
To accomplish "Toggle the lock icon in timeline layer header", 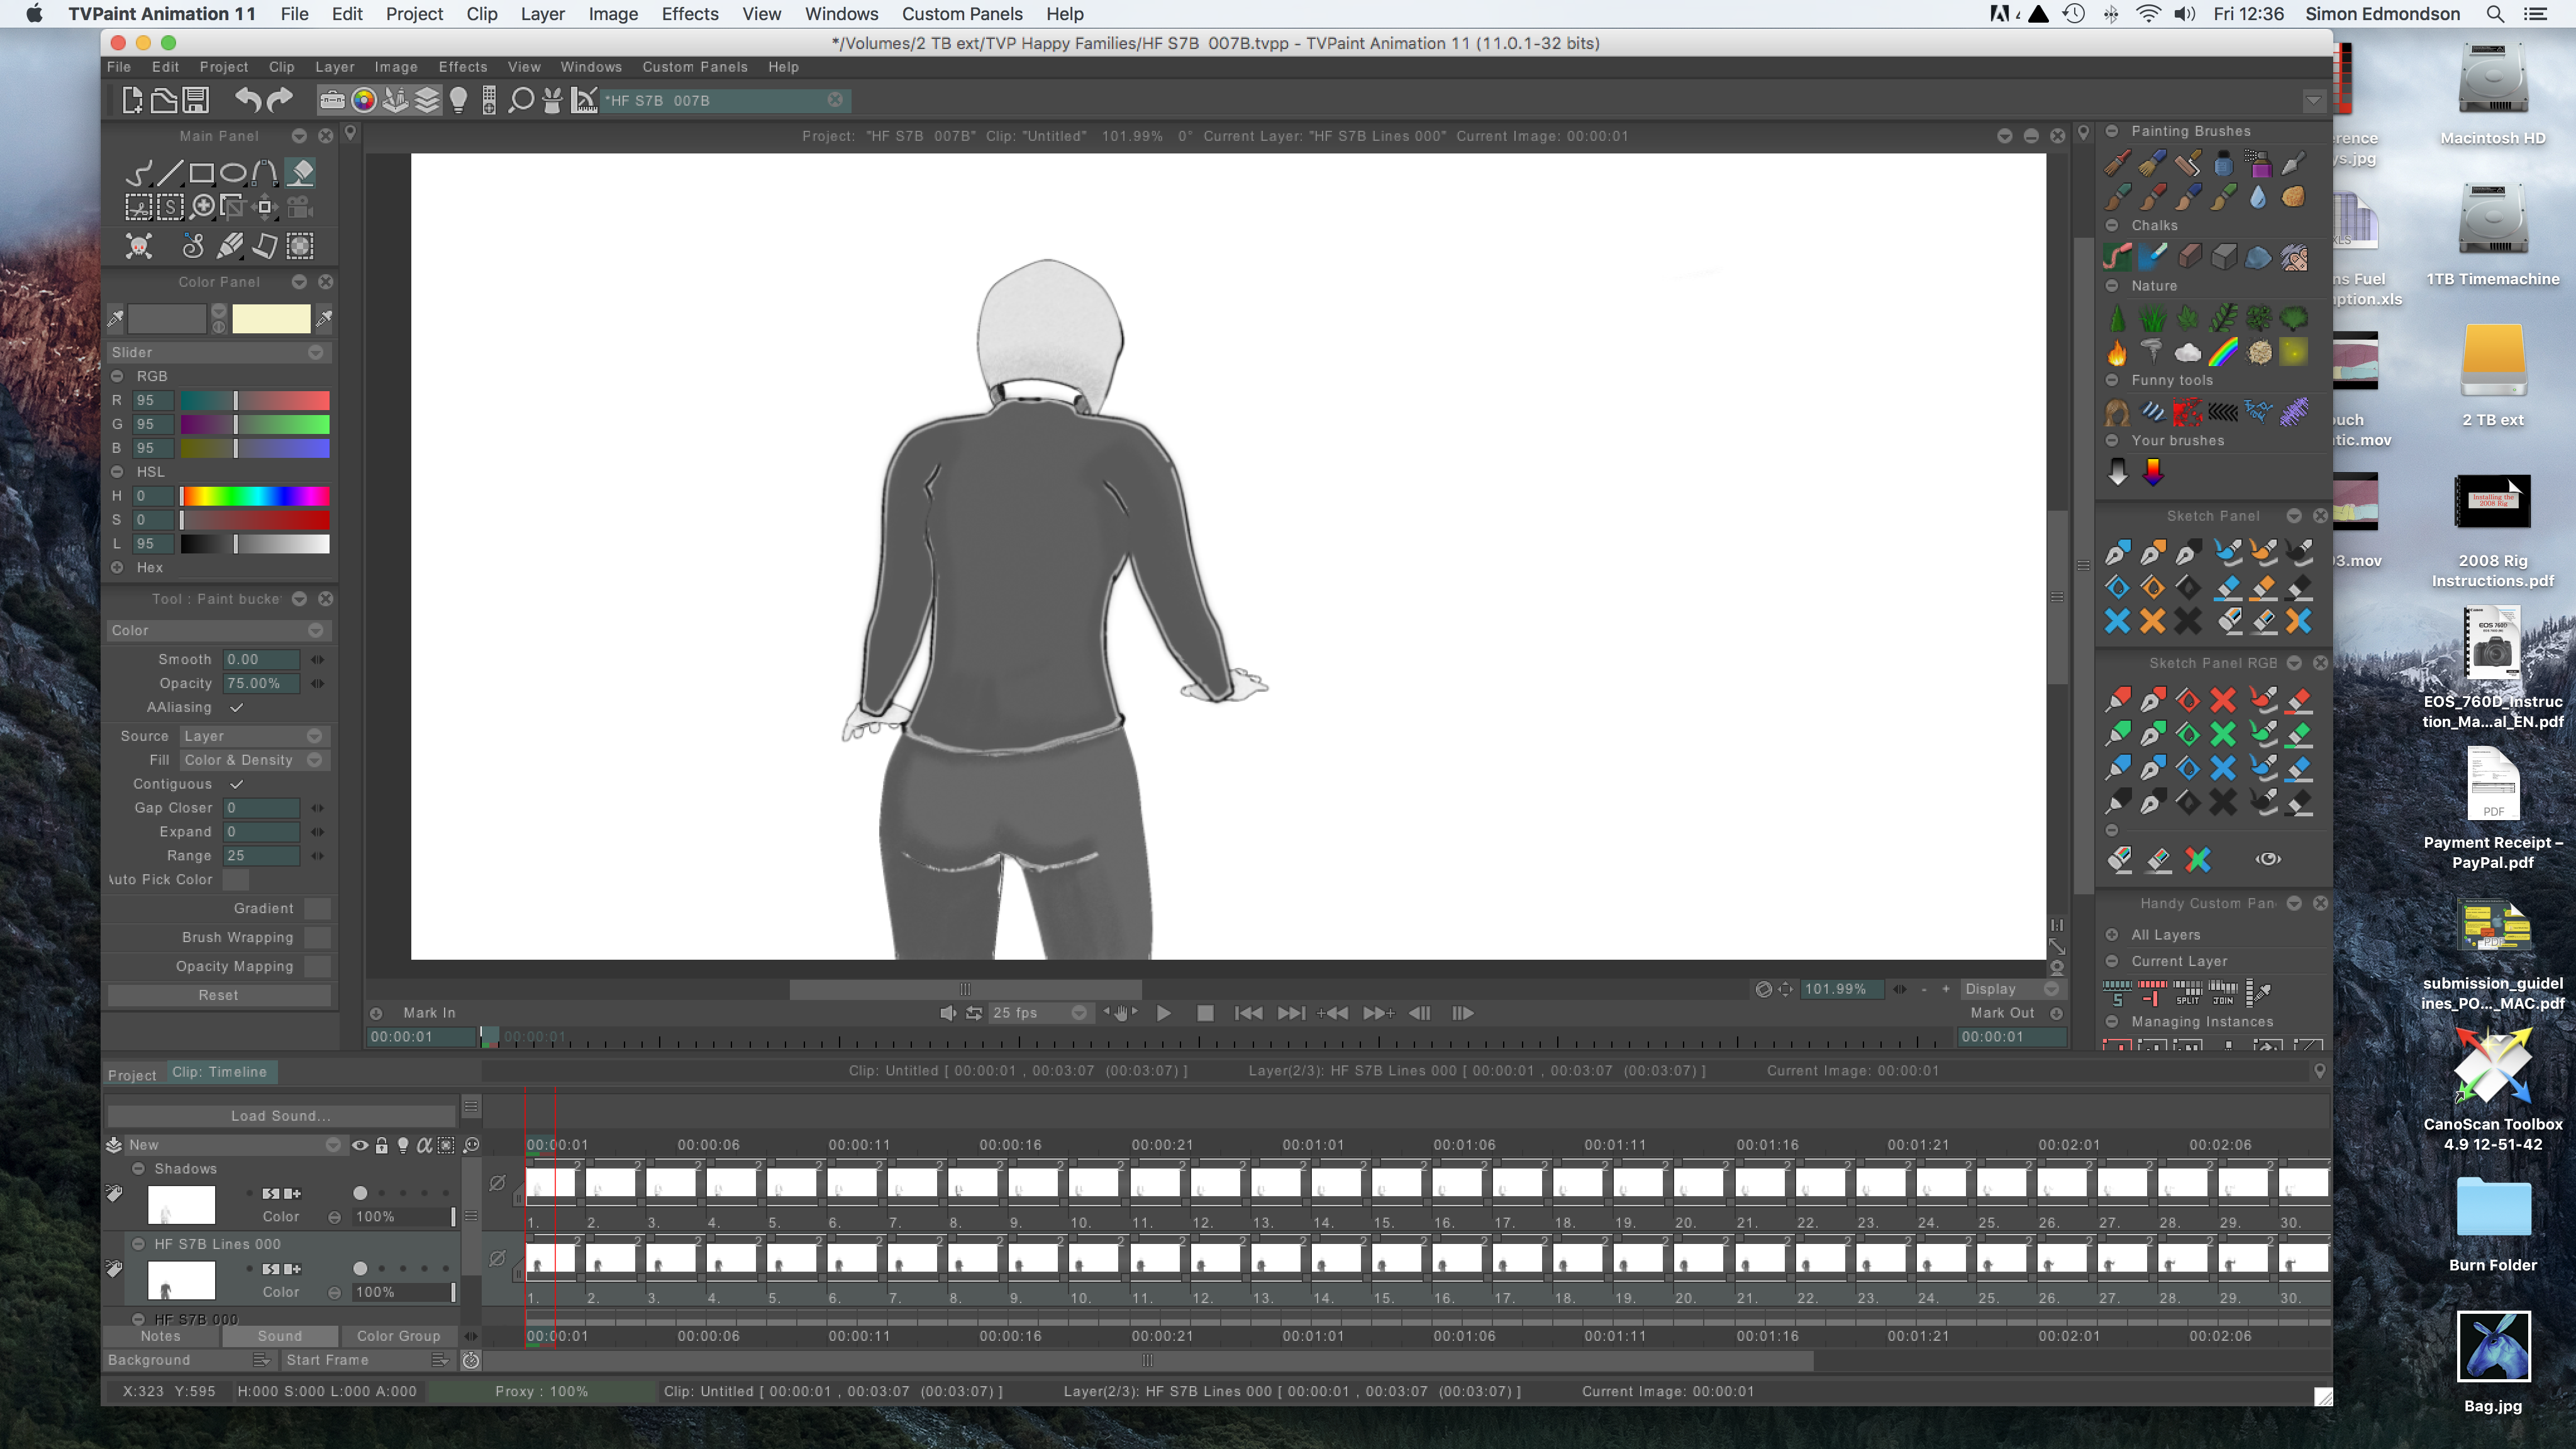I will click(381, 1145).
